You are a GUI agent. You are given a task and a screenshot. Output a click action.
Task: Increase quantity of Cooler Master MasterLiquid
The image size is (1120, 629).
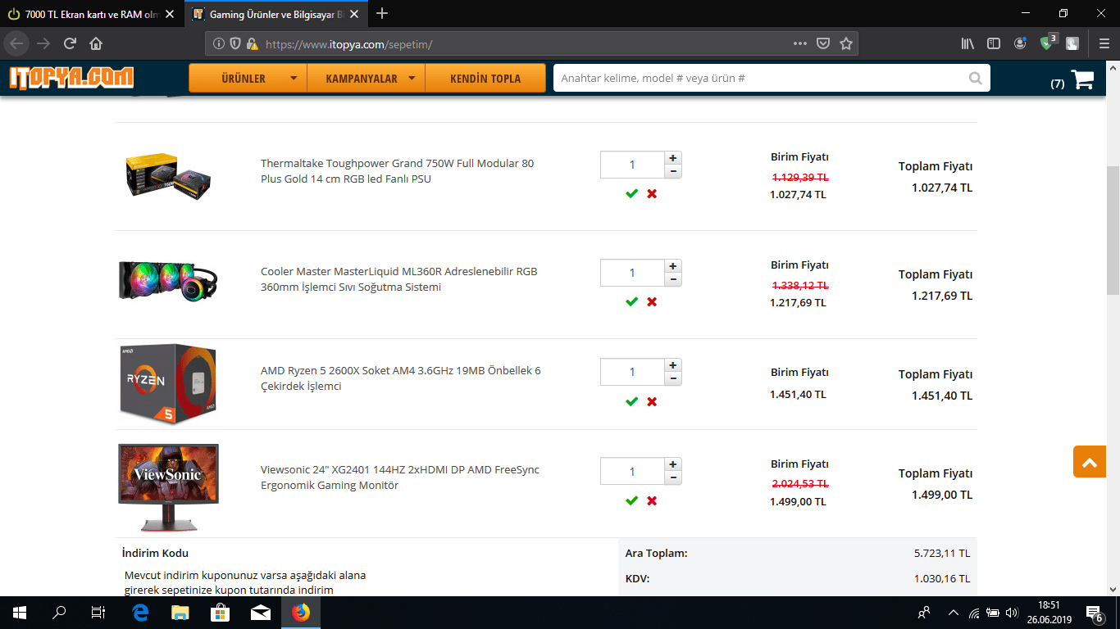[x=673, y=266]
